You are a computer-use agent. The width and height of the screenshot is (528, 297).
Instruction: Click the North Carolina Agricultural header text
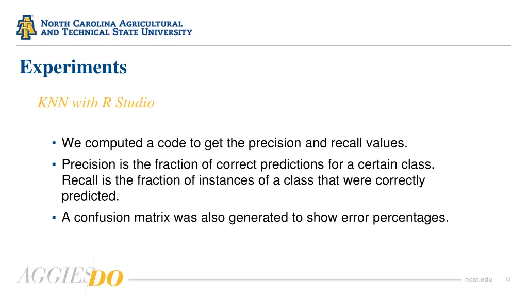(x=111, y=24)
